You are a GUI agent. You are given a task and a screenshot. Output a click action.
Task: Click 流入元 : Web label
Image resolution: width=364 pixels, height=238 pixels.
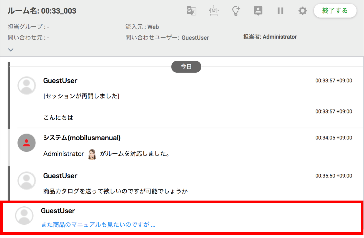click(x=142, y=27)
